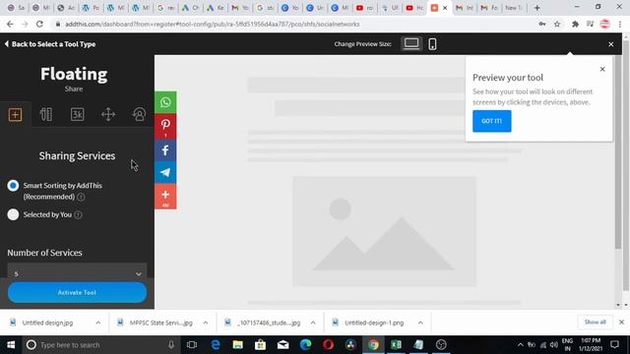Image resolution: width=630 pixels, height=354 pixels.
Task: Close the active AddThis tab
Action: [445, 8]
